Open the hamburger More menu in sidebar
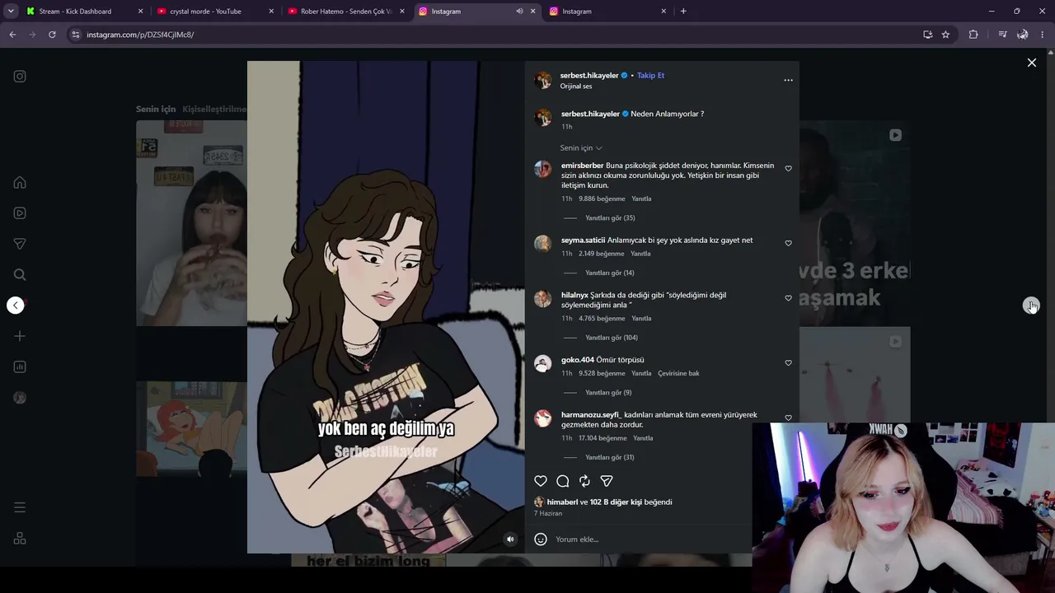Viewport: 1055px width, 593px height. click(x=20, y=507)
